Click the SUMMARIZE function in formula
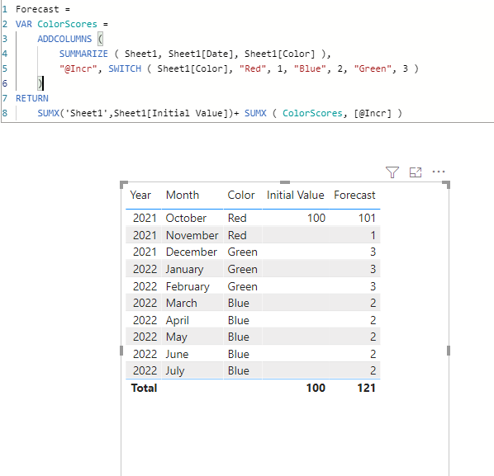The image size is (494, 476). pyautogui.click(x=83, y=54)
